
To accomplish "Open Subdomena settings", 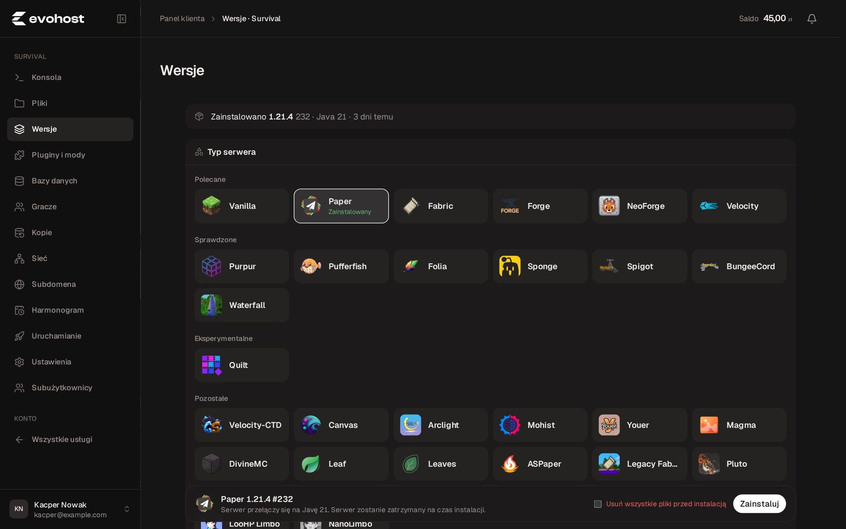I will click(70, 284).
